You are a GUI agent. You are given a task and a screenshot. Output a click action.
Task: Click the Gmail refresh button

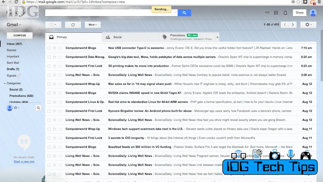pos(73,25)
